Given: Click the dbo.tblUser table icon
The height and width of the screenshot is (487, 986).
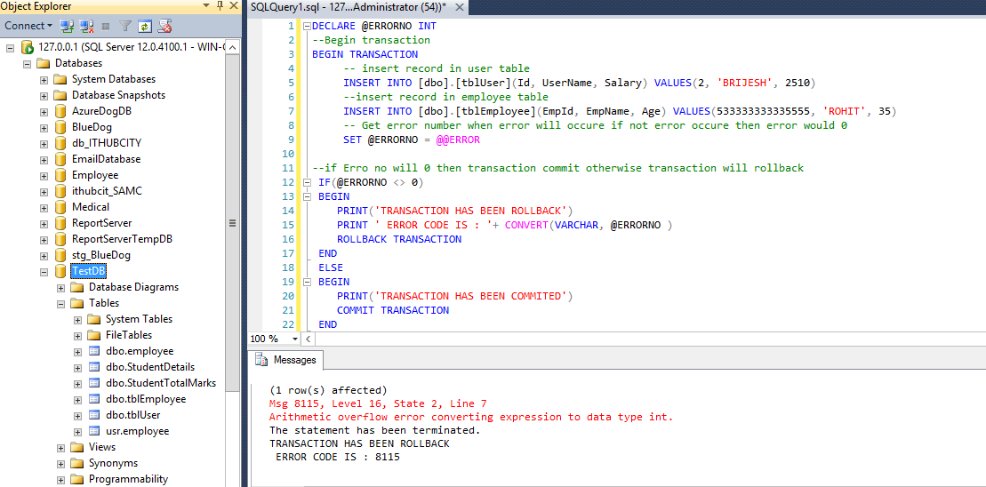Looking at the screenshot, I should (93, 415).
